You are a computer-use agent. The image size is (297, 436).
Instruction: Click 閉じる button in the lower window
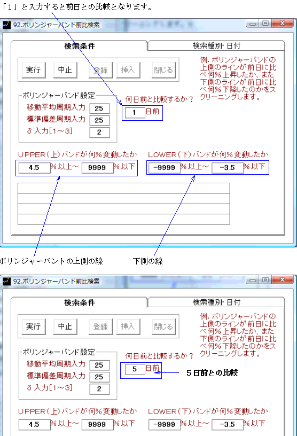click(163, 326)
